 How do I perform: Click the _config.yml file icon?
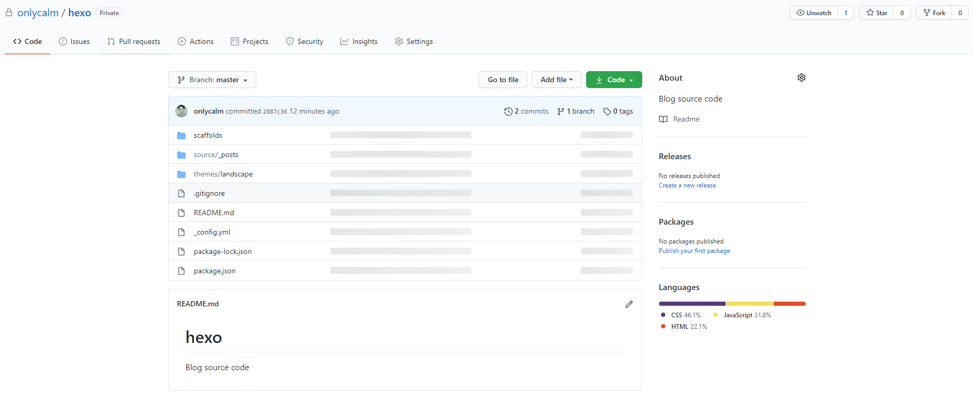(181, 232)
